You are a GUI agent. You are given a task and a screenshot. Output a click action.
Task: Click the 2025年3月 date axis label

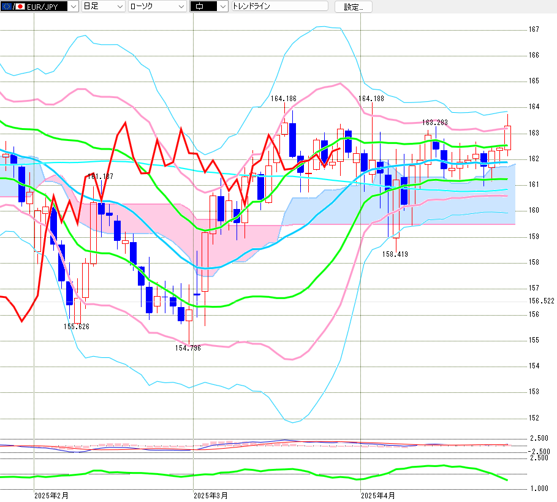[x=211, y=496]
